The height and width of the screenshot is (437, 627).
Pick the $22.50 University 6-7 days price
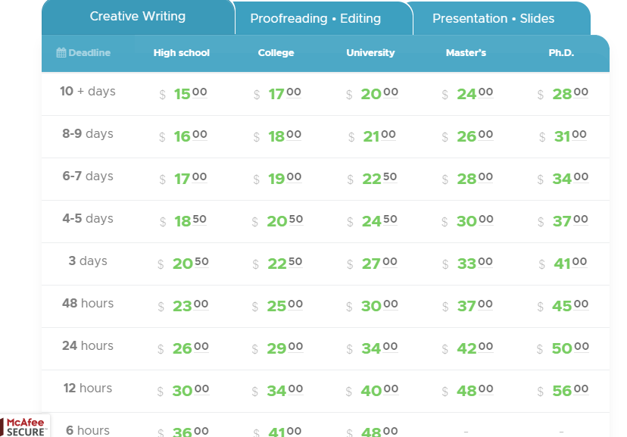tap(372, 179)
